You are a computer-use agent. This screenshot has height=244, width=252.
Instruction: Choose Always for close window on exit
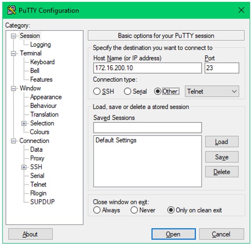(97, 210)
